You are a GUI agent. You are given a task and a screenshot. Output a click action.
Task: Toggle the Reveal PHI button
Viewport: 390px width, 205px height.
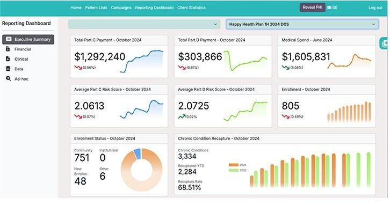pos(313,8)
